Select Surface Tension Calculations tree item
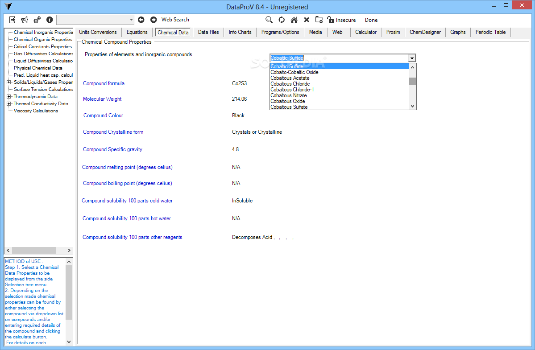Image resolution: width=535 pixels, height=350 pixels. 43,90
